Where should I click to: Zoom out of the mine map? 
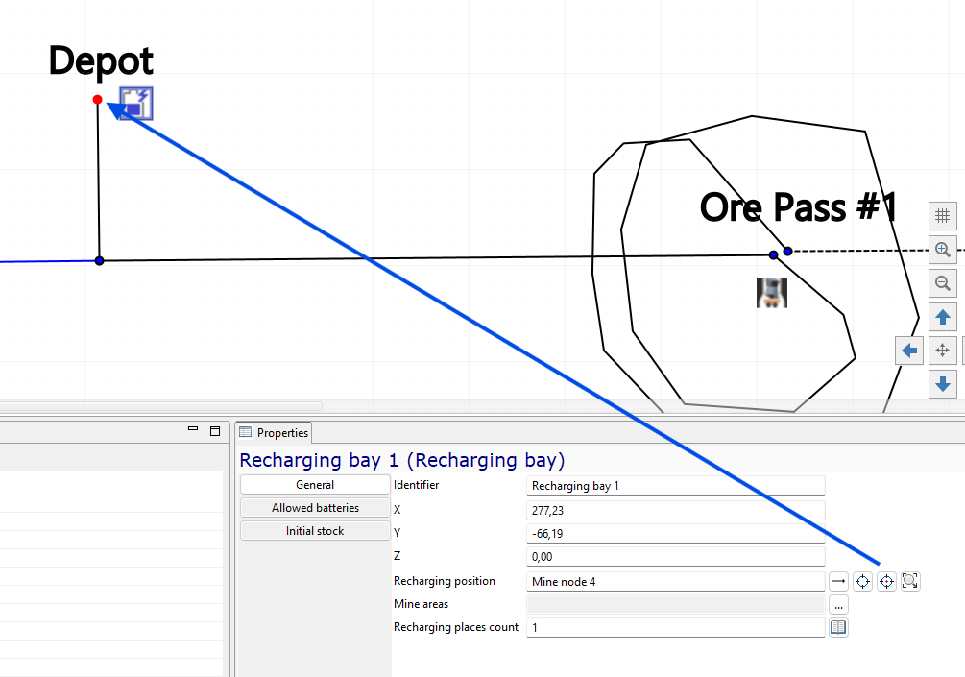(942, 283)
